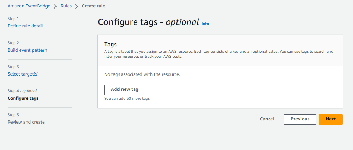Open the Info link beside page title
The image size is (353, 150).
point(205,24)
